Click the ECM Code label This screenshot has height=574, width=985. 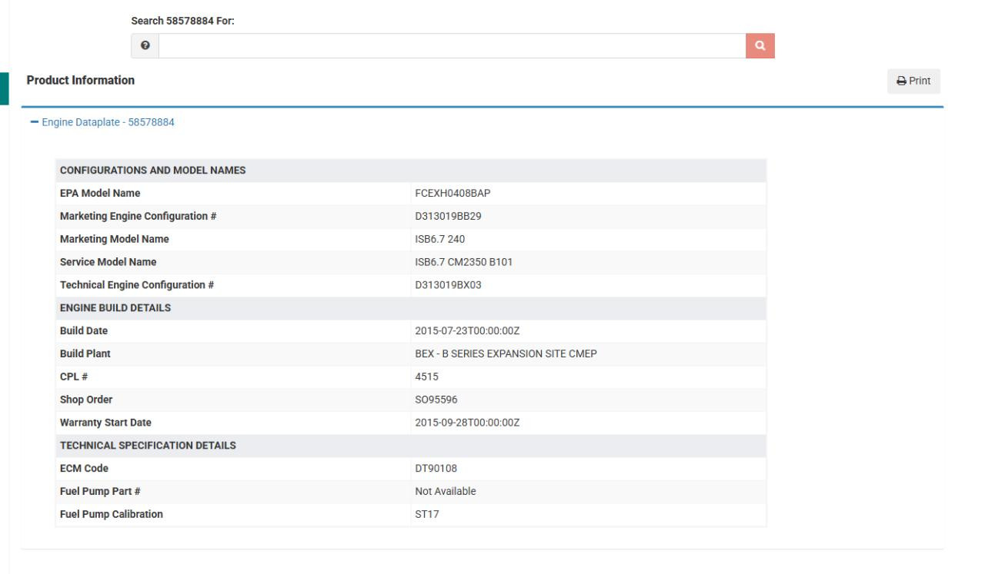coord(84,469)
